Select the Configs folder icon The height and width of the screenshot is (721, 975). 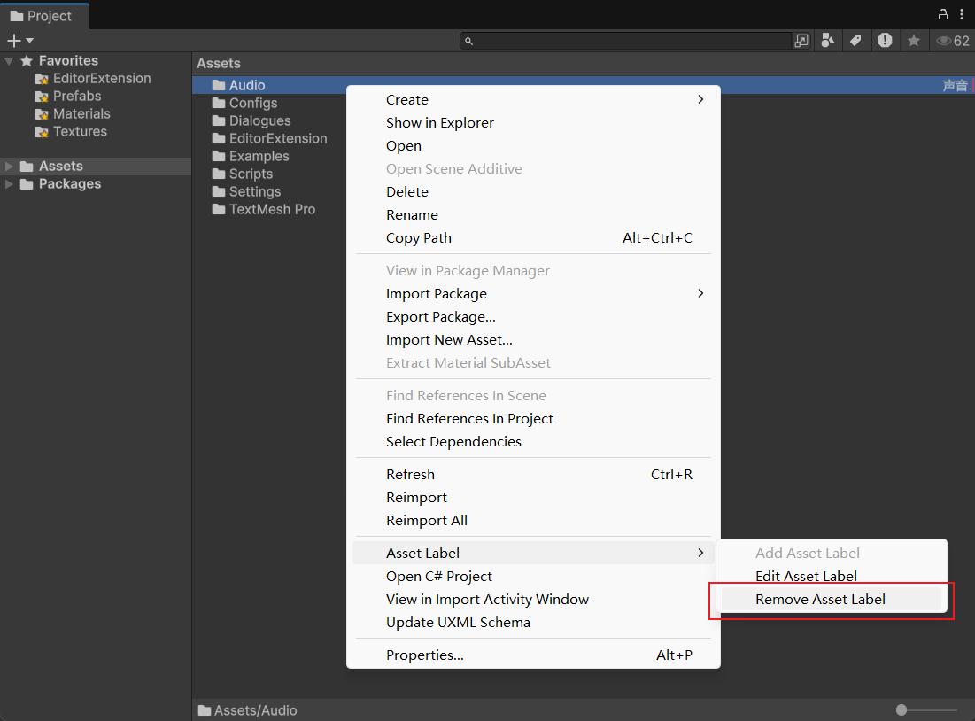pos(219,104)
